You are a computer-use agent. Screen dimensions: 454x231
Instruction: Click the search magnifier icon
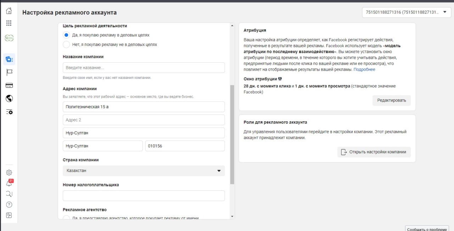(9, 194)
